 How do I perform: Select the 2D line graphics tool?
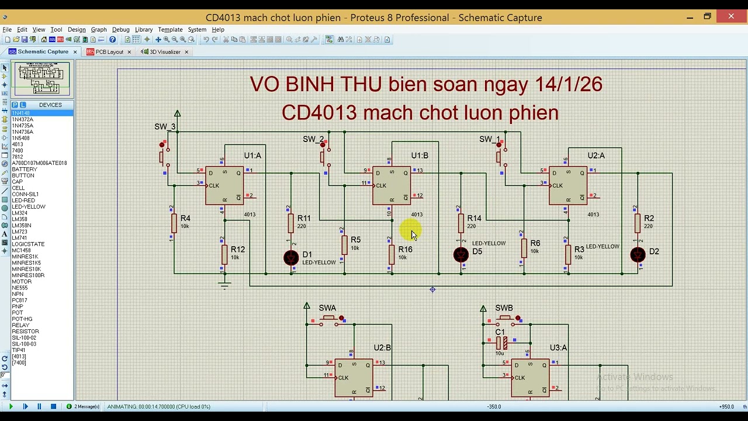pos(5,191)
